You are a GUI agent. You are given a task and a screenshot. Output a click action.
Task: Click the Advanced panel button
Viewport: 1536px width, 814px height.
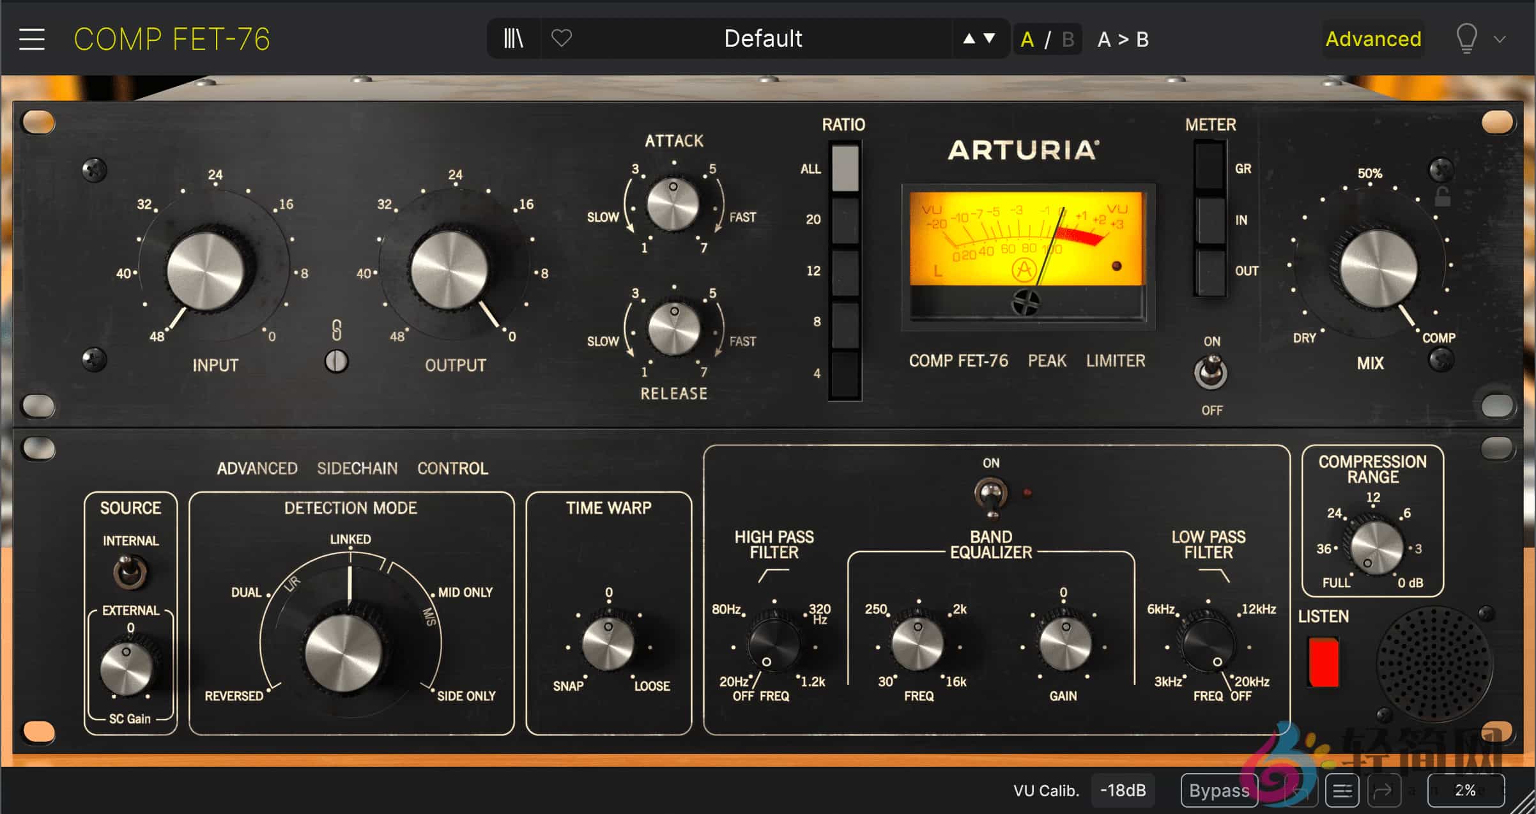pyautogui.click(x=1372, y=39)
